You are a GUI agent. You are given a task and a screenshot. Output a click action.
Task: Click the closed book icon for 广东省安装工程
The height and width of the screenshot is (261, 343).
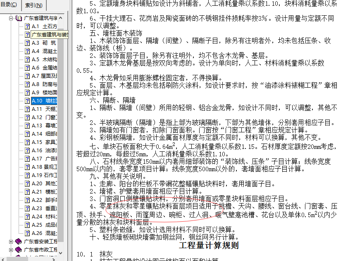click(x=19, y=242)
